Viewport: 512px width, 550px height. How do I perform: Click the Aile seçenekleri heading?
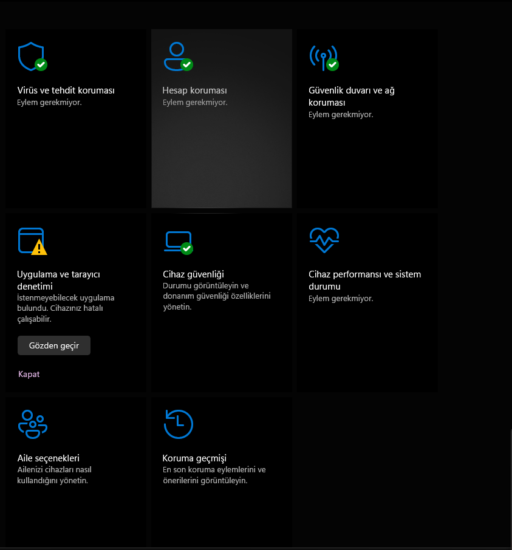(x=49, y=458)
